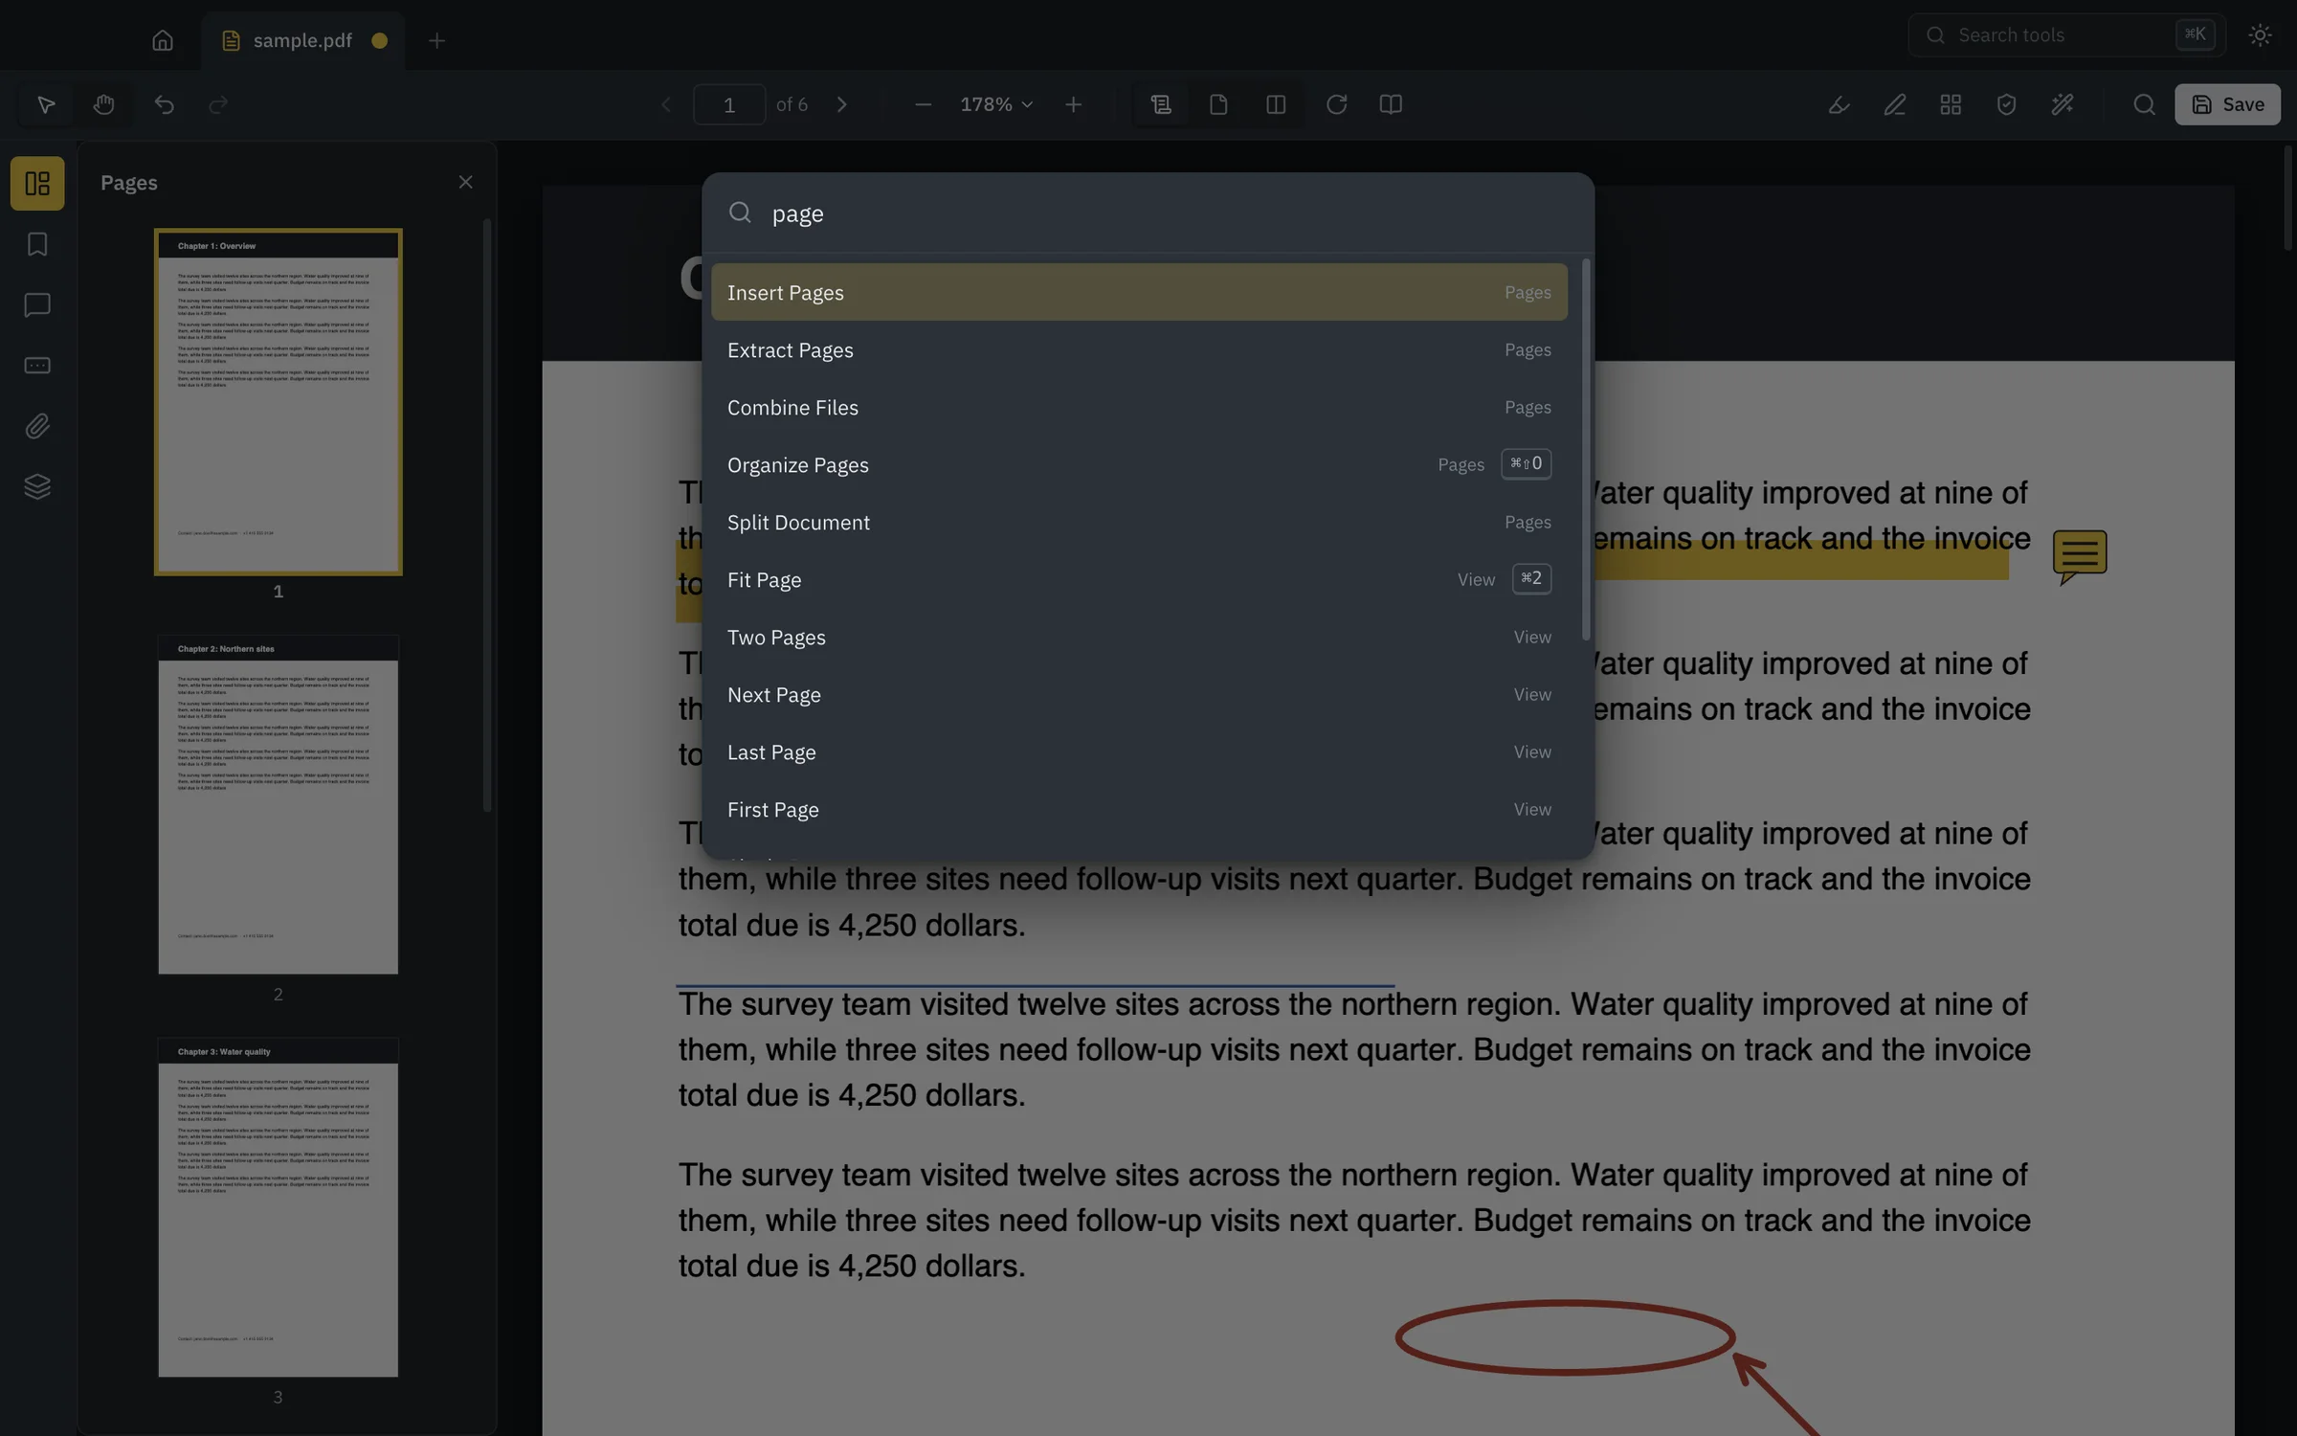
Task: Redo the last undone action
Action: pyautogui.click(x=218, y=104)
